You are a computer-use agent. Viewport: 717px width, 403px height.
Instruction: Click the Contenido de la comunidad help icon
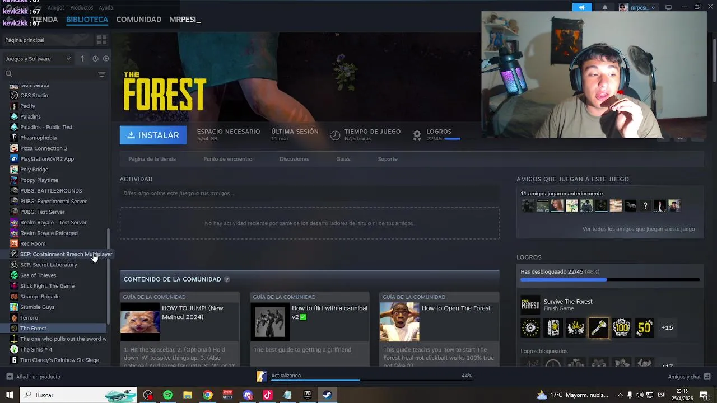click(227, 279)
